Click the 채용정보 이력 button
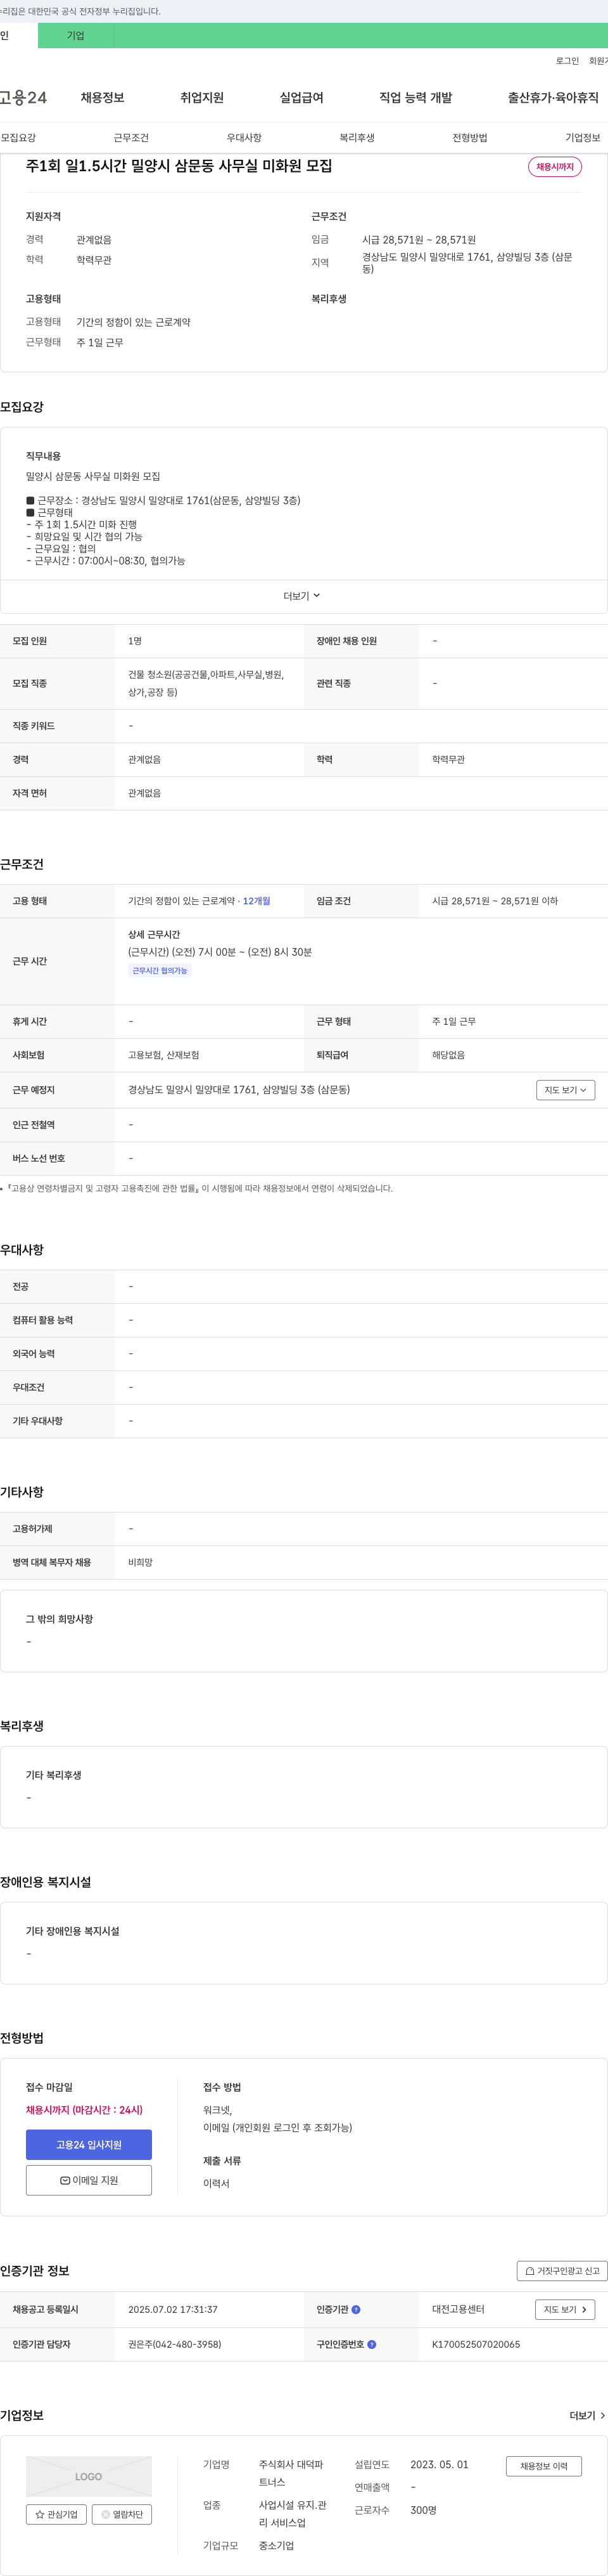This screenshot has width=608, height=2576. click(x=543, y=2466)
